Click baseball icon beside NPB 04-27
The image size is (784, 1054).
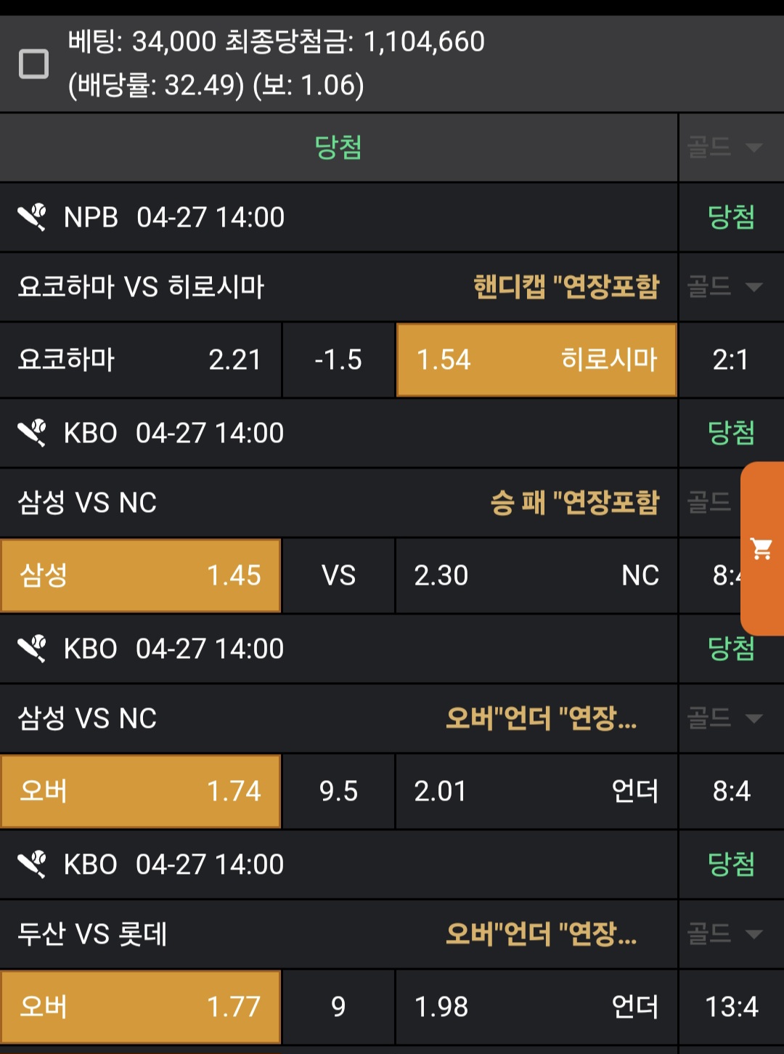click(x=32, y=217)
